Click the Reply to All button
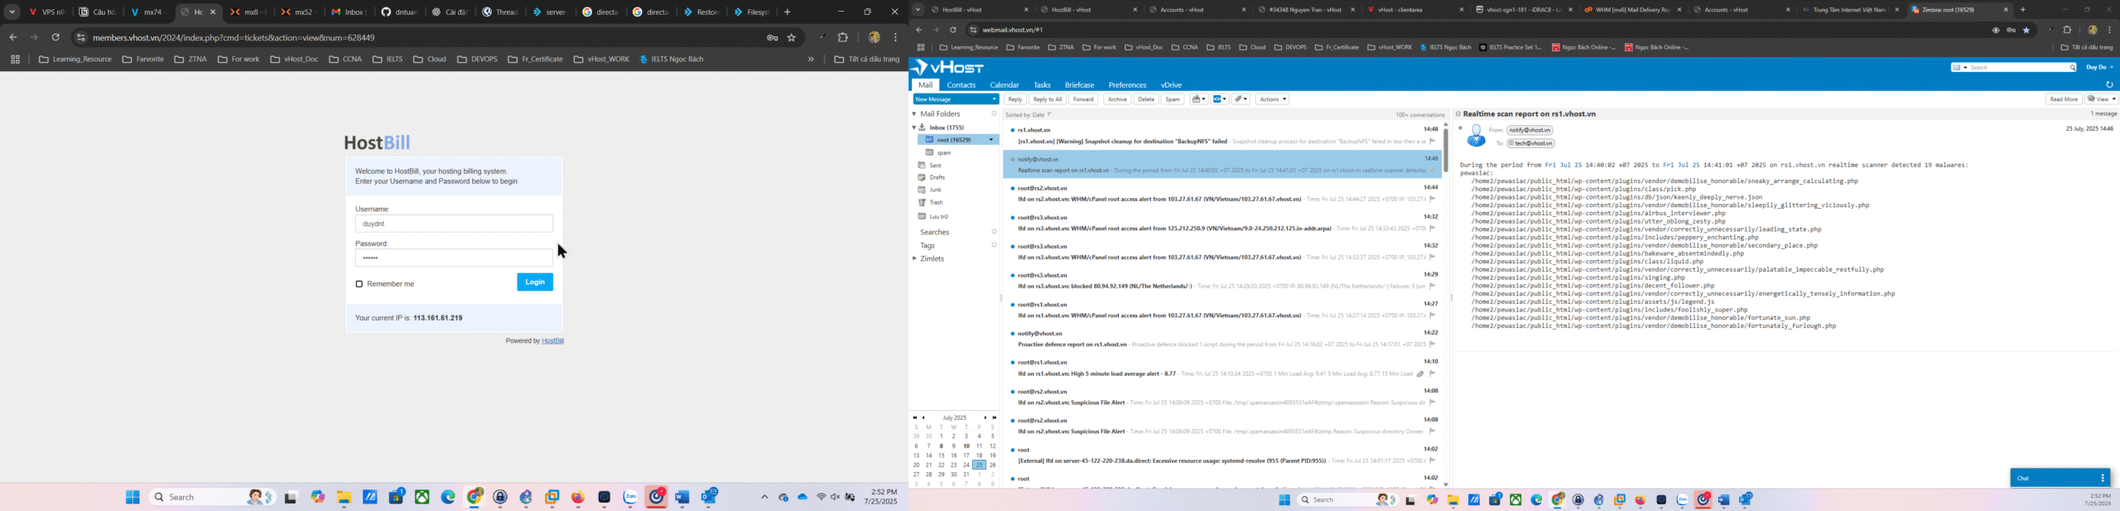 click(x=1047, y=99)
